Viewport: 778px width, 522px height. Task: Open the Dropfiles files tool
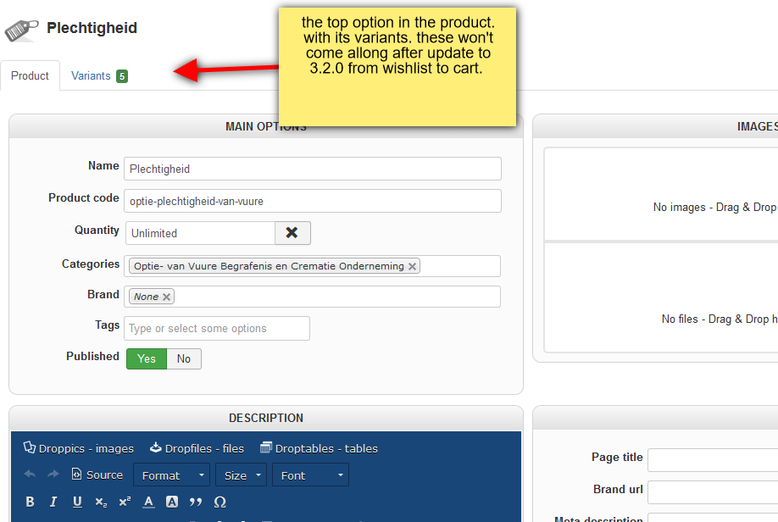point(197,448)
